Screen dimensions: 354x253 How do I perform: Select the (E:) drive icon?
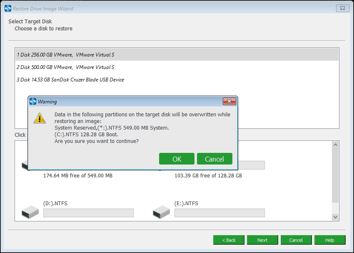pos(161,212)
